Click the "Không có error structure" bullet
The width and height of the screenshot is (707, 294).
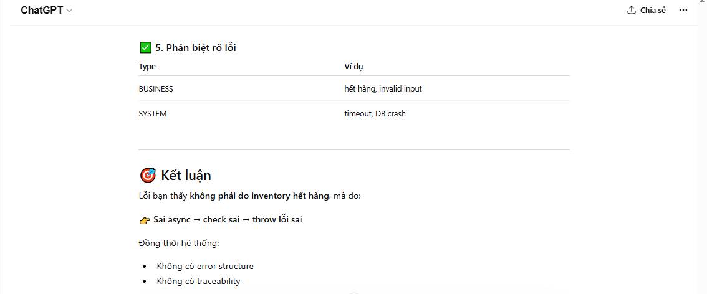tap(205, 266)
